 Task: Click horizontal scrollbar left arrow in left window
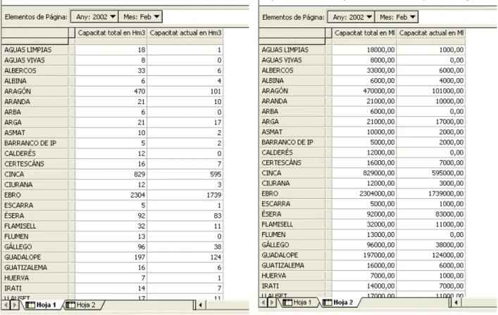click(x=201, y=305)
